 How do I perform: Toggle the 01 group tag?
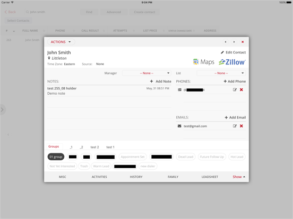[x=56, y=157]
